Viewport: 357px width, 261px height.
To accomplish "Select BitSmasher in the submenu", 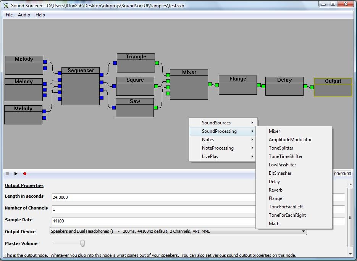I will [x=280, y=173].
